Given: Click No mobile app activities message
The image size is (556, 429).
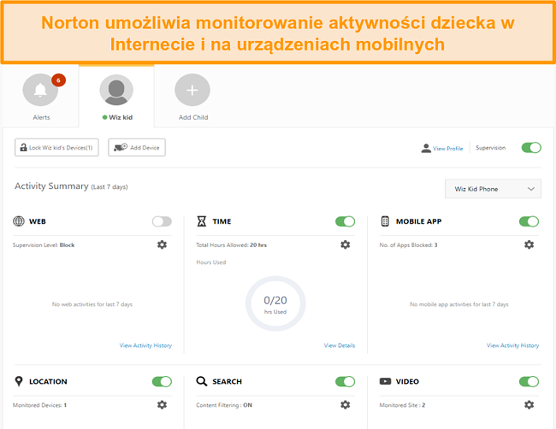Looking at the screenshot, I should point(459,304).
